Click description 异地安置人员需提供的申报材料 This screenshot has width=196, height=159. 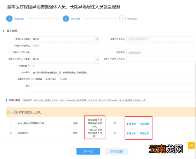click(x=95, y=123)
